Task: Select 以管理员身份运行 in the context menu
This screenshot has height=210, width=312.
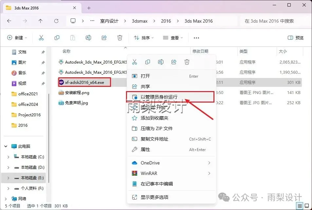Action: (171, 97)
